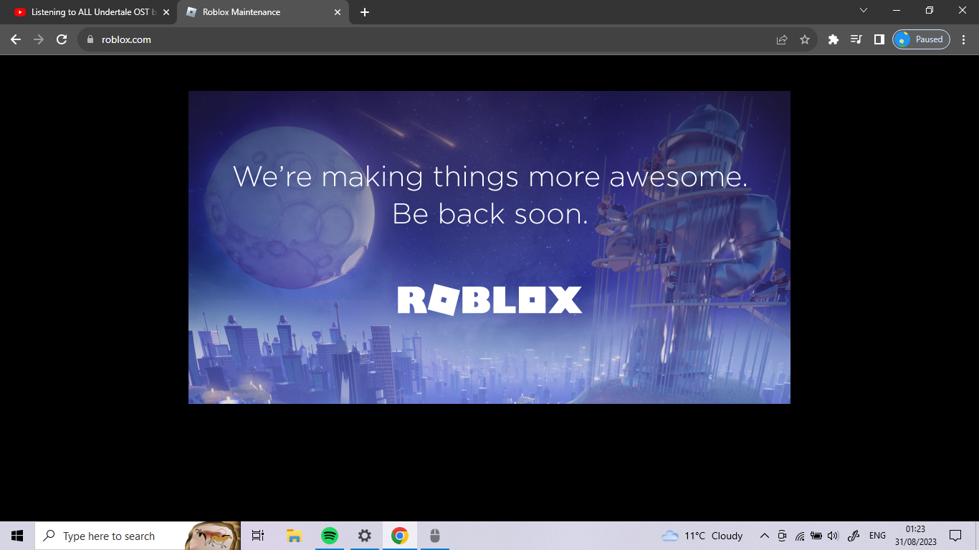
Task: Show hidden system tray icons
Action: [765, 536]
